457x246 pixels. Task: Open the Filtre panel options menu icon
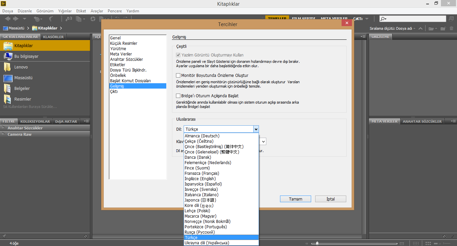87,121
